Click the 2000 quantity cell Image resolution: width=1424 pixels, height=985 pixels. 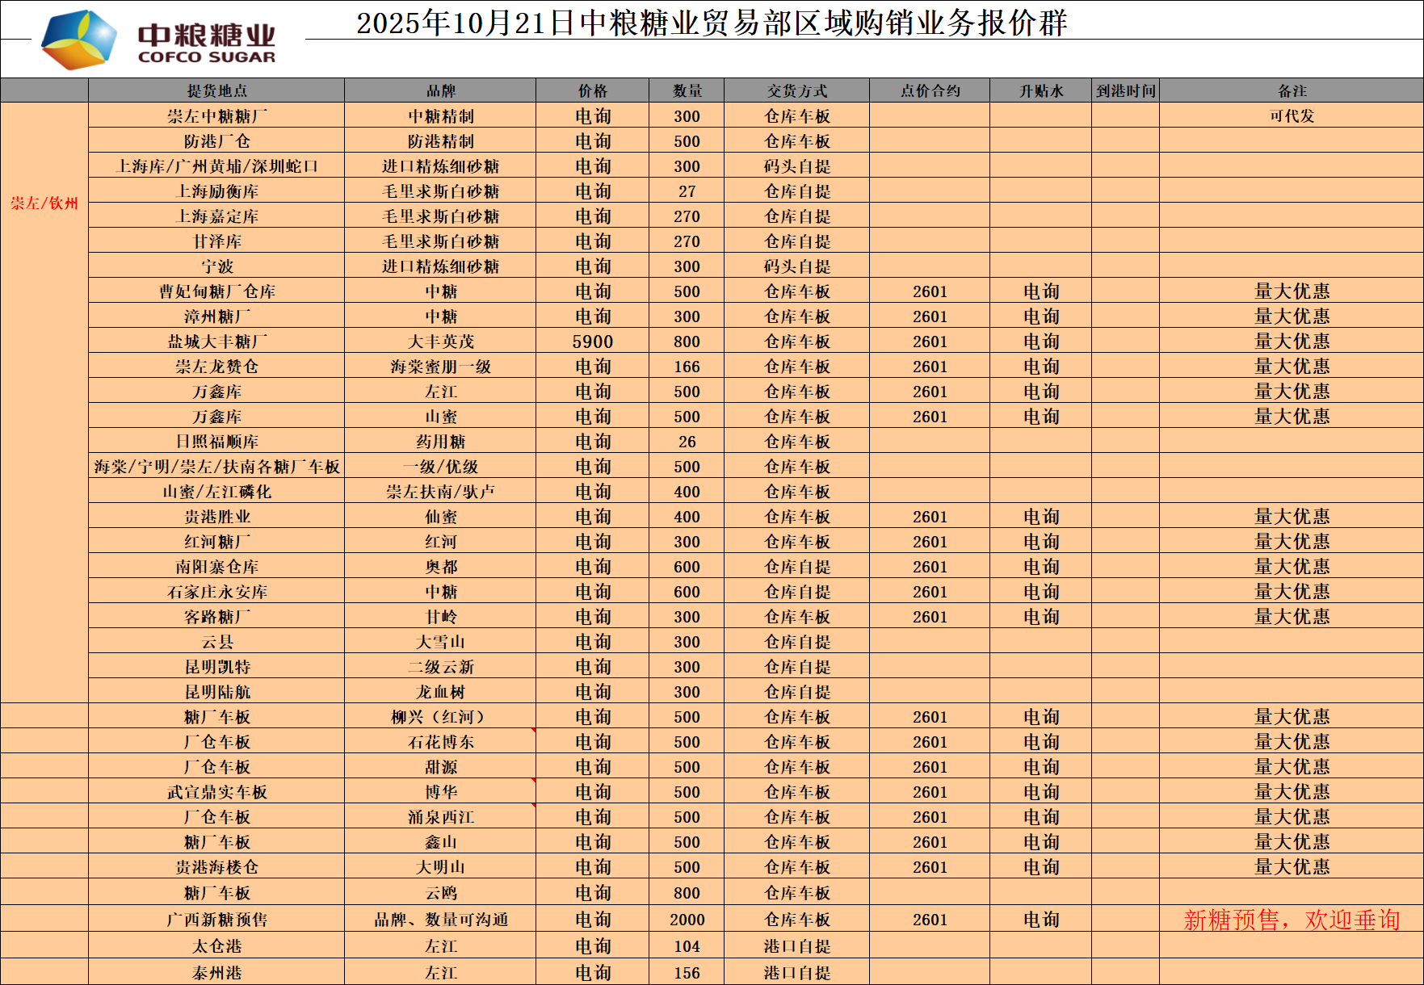(x=687, y=920)
